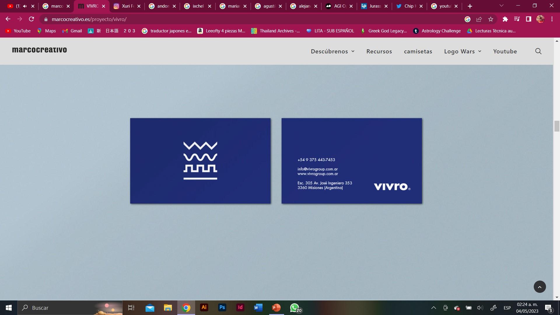The width and height of the screenshot is (560, 315).
Task: Click the site search magnifier icon
Action: [x=538, y=51]
